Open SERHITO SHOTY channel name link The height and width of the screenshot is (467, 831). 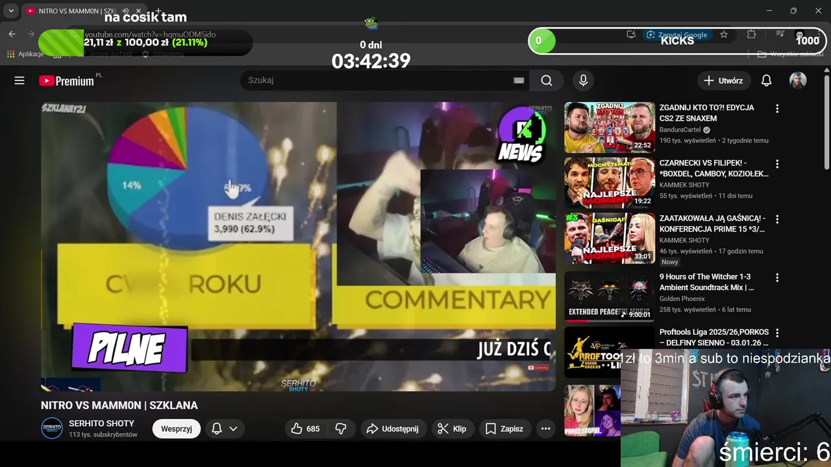pyautogui.click(x=101, y=424)
